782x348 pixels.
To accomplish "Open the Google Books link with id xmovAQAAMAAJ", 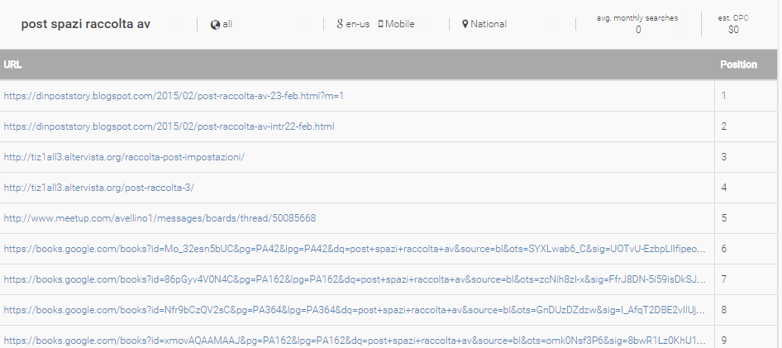I will point(355,341).
